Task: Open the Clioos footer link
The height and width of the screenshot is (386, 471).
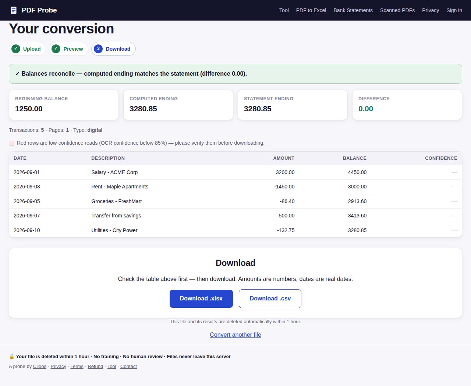Action: 40,367
